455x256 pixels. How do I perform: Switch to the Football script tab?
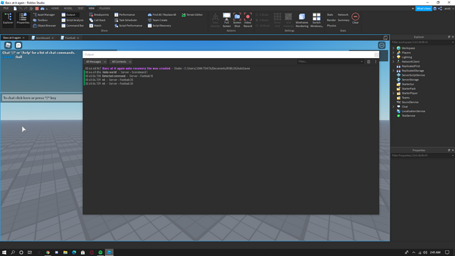coord(70,38)
